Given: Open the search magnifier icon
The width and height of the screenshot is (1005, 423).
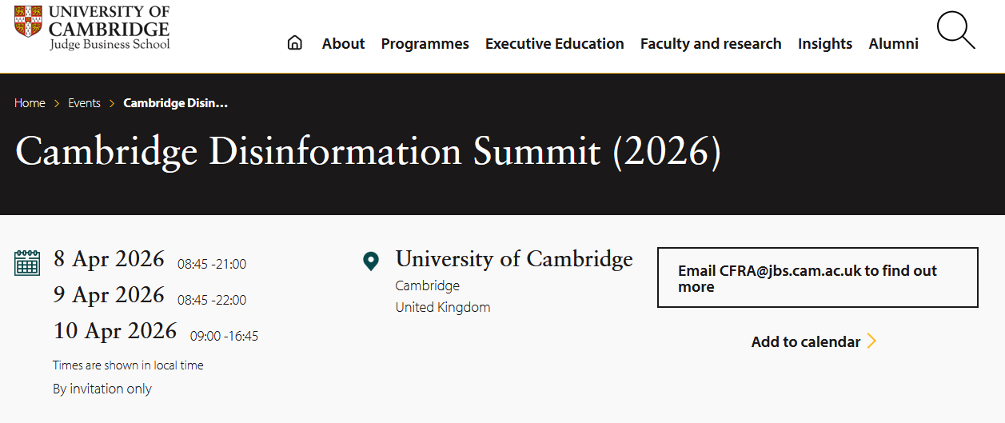Looking at the screenshot, I should click(955, 31).
